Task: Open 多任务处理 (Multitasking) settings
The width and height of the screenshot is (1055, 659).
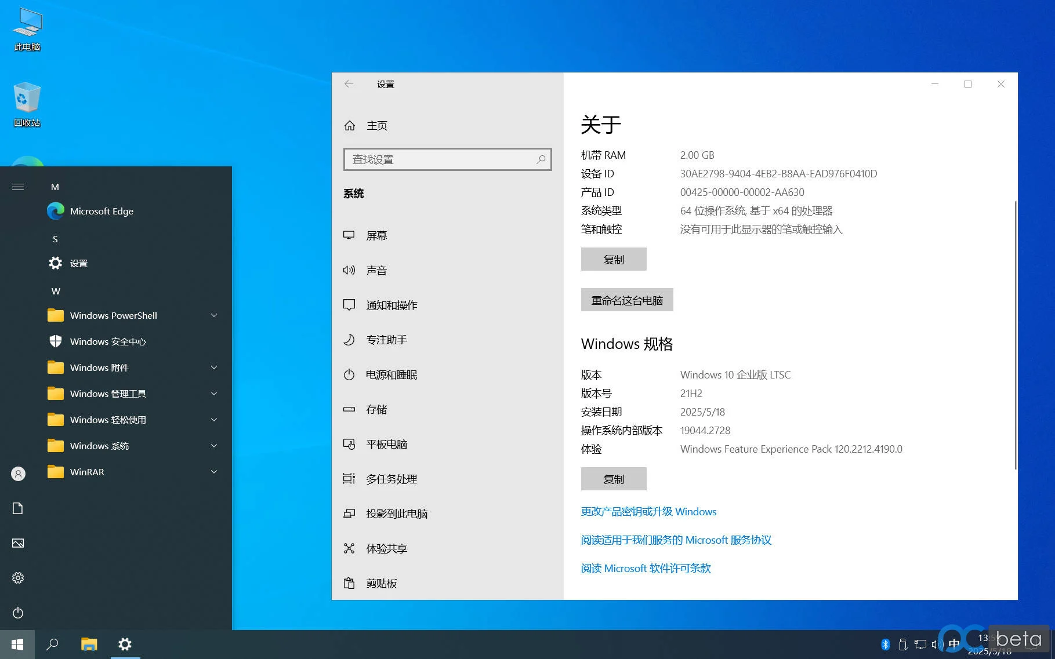Action: click(391, 479)
